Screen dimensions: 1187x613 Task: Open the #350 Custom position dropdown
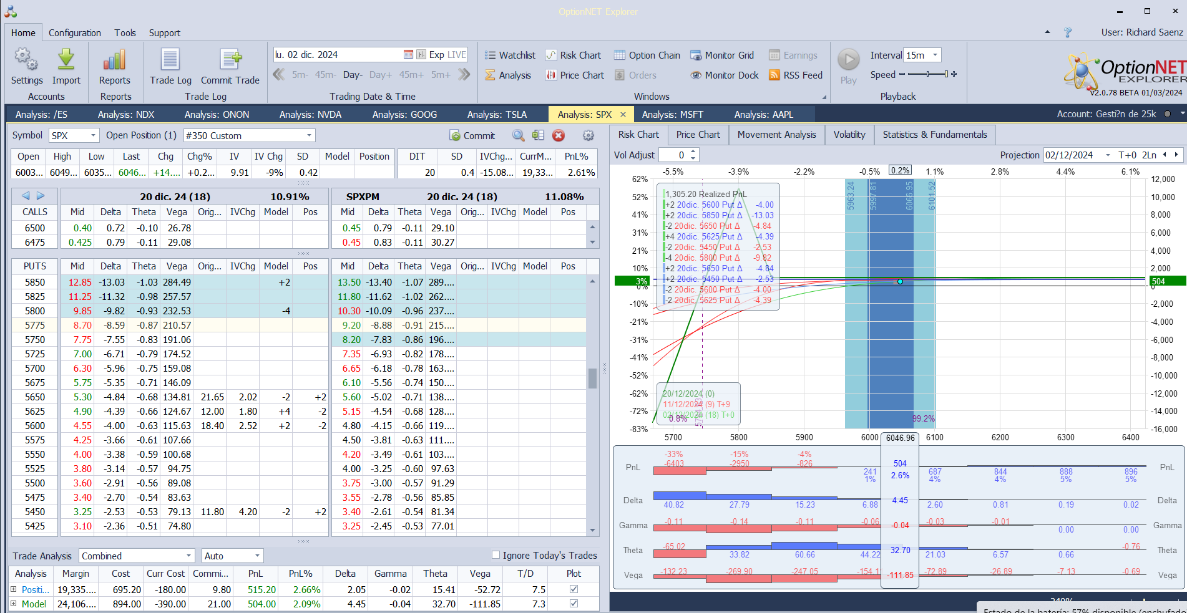click(309, 135)
